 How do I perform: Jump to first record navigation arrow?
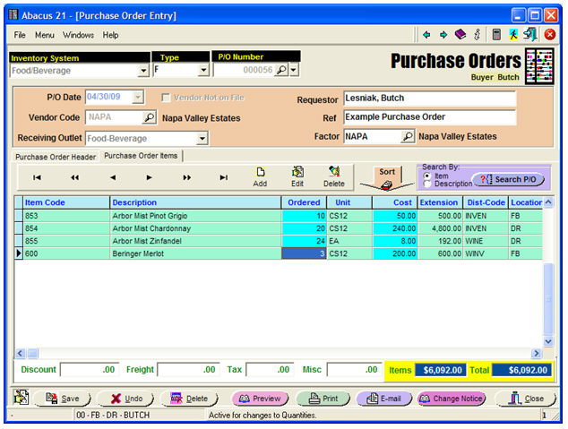click(37, 177)
